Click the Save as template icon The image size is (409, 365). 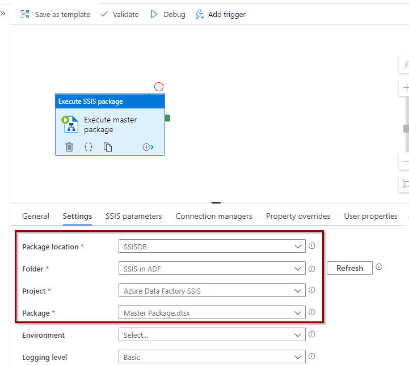coord(25,14)
